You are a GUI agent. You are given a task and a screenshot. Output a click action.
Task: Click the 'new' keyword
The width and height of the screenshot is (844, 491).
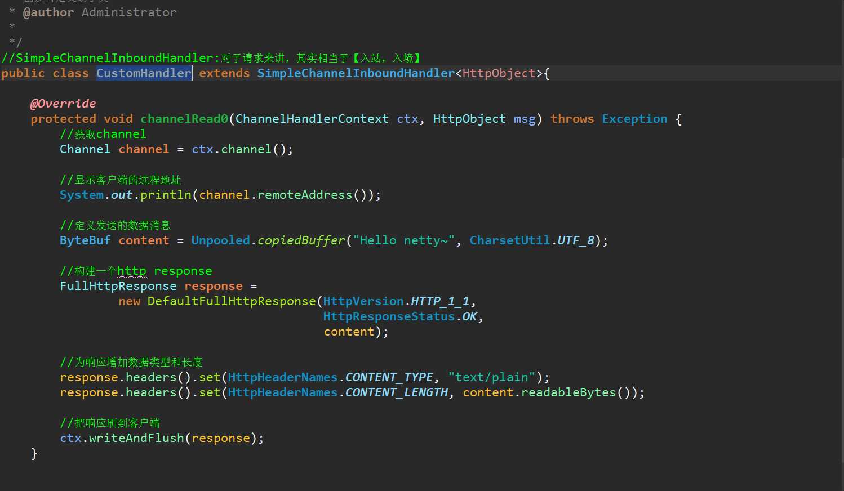pos(129,301)
